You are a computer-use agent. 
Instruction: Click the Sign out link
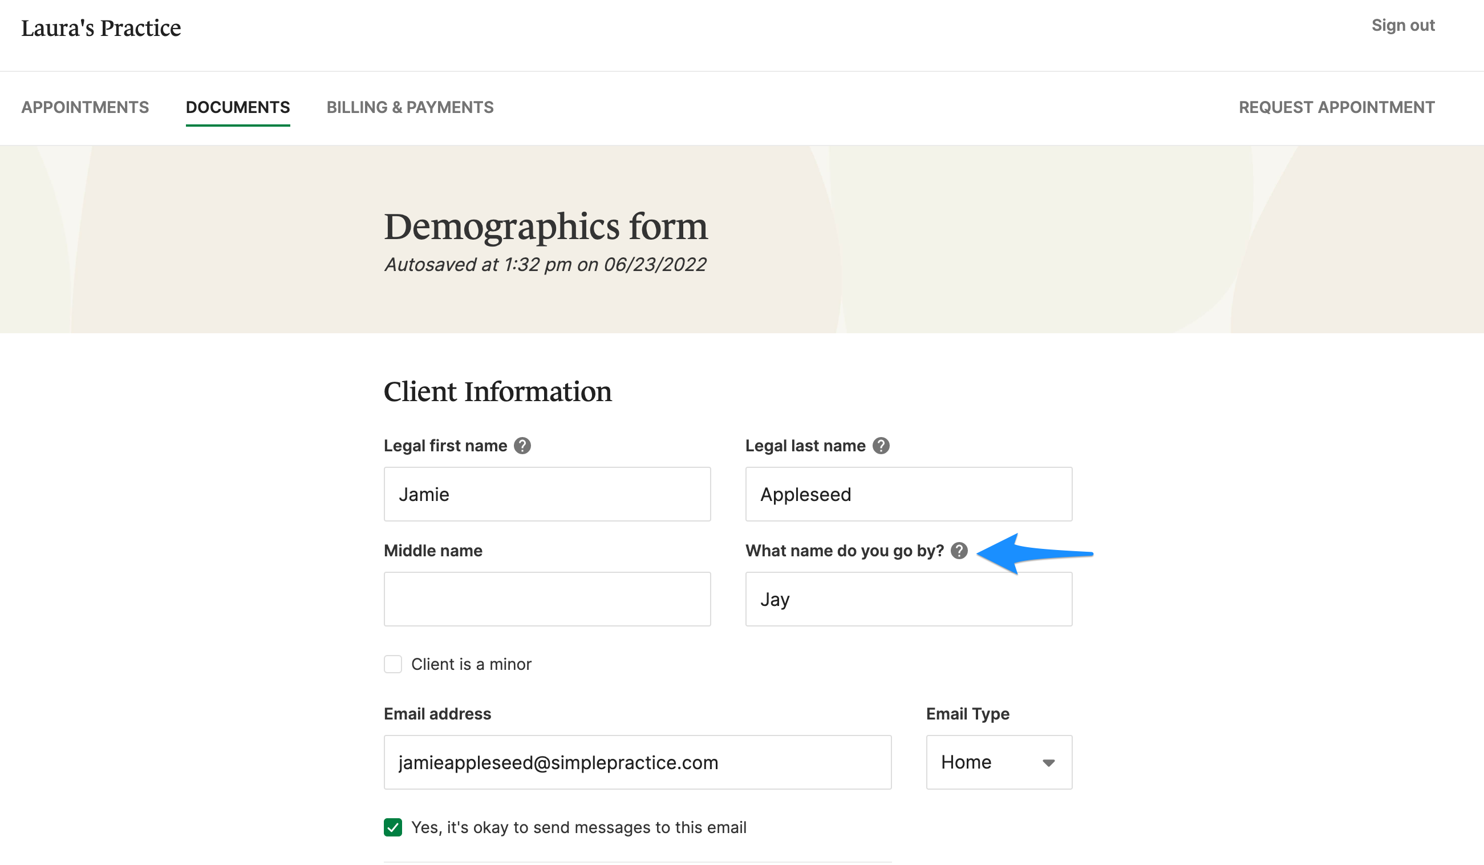[x=1403, y=25]
